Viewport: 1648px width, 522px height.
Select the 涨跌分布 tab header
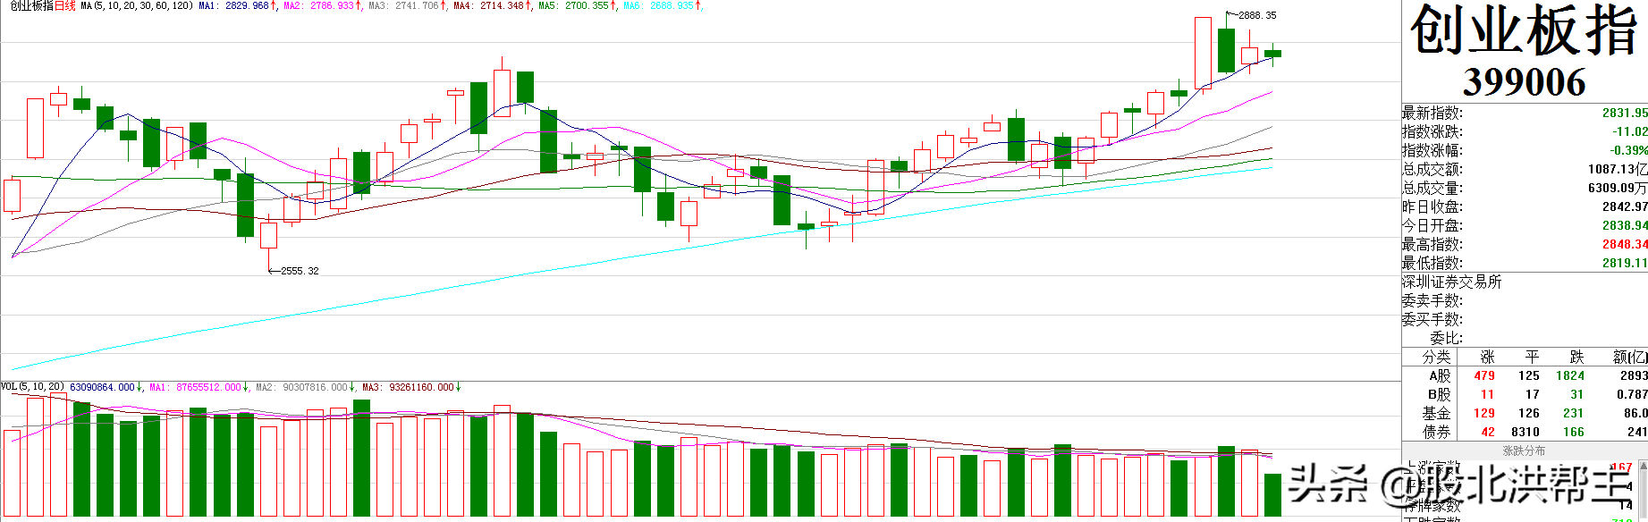point(1523,451)
